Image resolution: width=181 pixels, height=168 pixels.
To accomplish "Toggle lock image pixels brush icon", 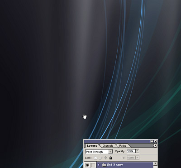I will click(100, 158).
